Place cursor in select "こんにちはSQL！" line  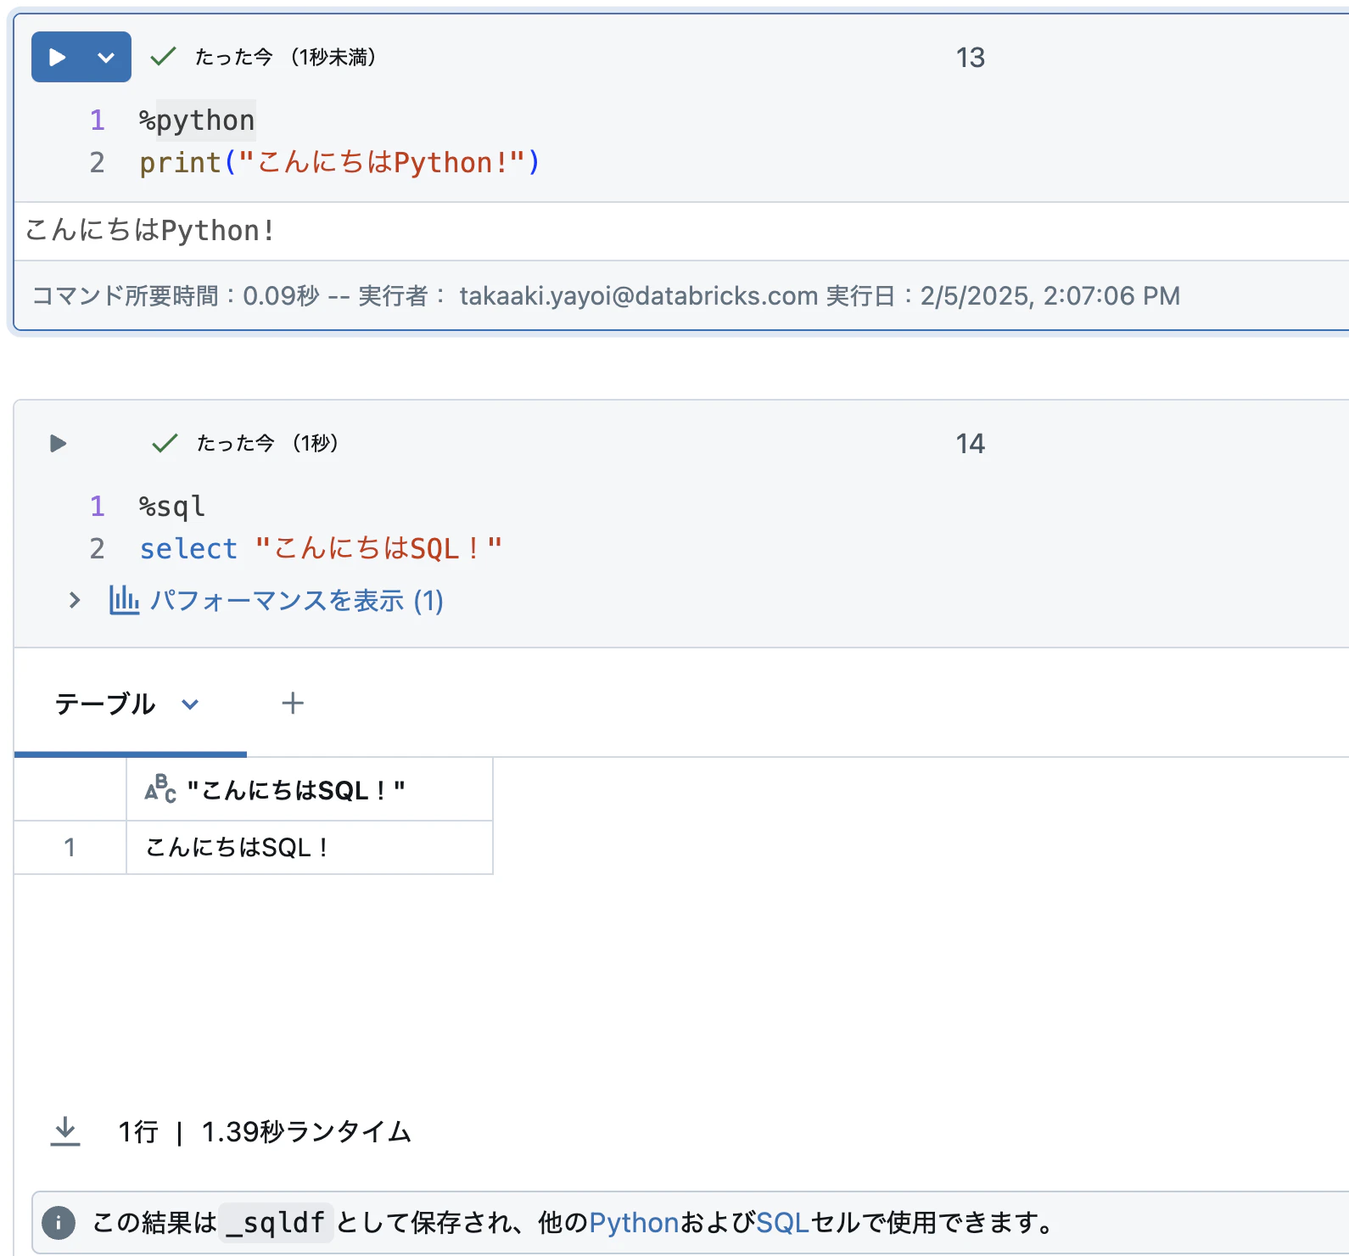(321, 548)
